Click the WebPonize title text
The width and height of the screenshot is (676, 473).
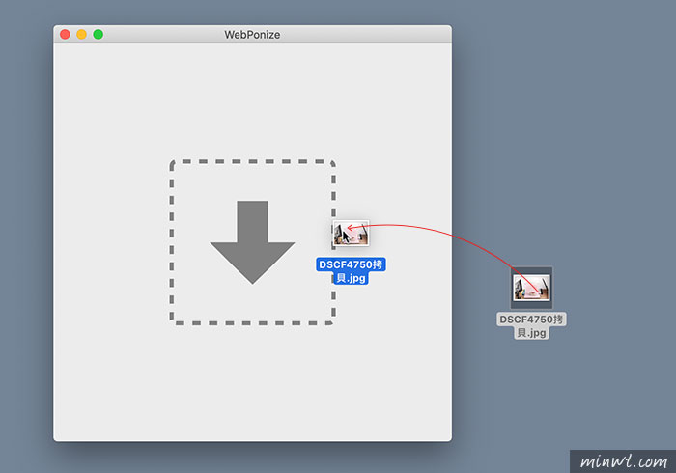(252, 35)
